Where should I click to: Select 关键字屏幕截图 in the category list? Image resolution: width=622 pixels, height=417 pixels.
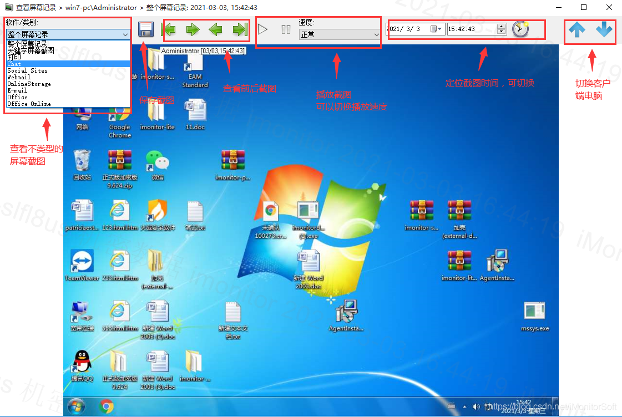click(x=68, y=50)
